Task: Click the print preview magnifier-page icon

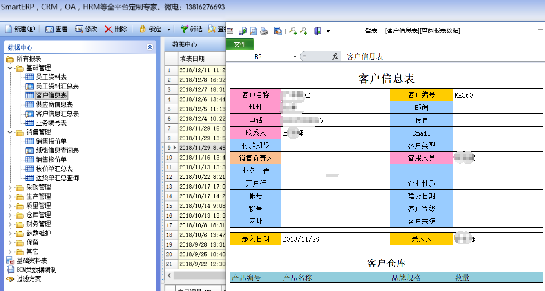Action: pyautogui.click(x=253, y=31)
